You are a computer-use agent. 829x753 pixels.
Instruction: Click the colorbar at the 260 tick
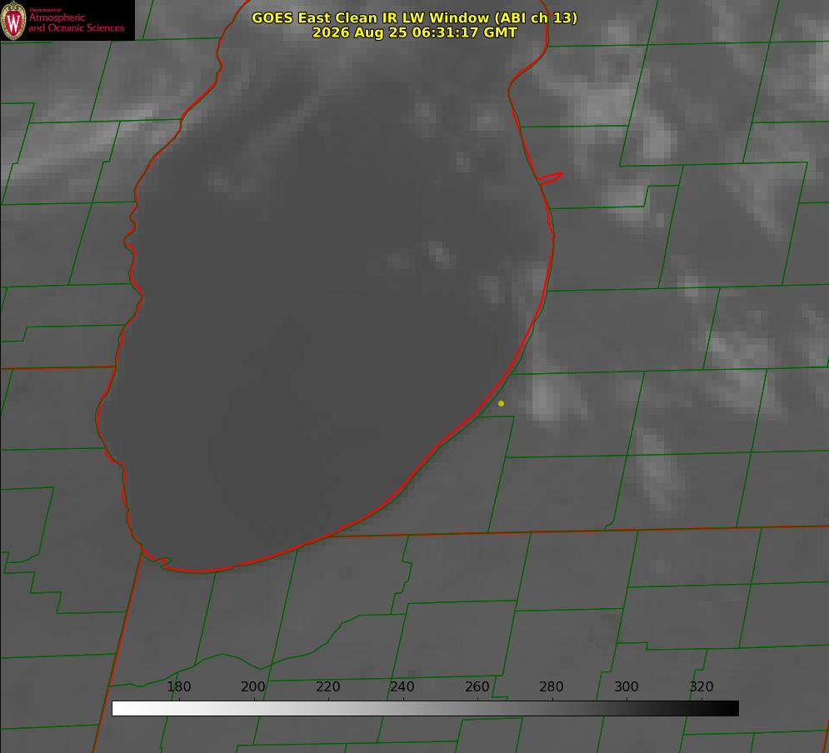(x=477, y=708)
